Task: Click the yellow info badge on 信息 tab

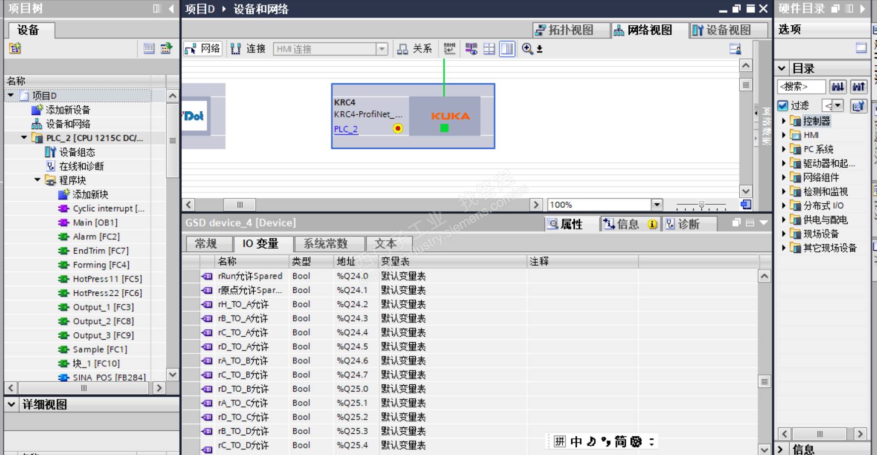Action: pos(653,224)
